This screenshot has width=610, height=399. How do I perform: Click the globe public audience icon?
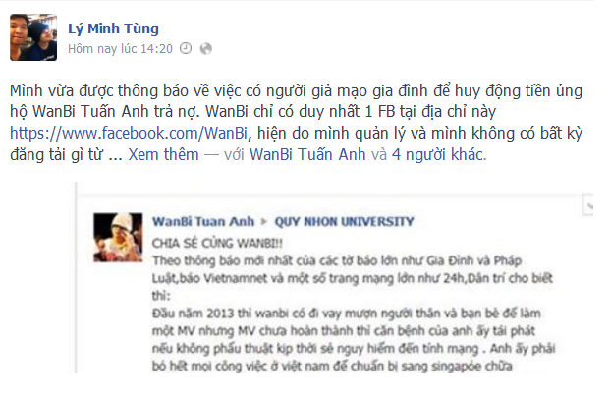pyautogui.click(x=206, y=49)
